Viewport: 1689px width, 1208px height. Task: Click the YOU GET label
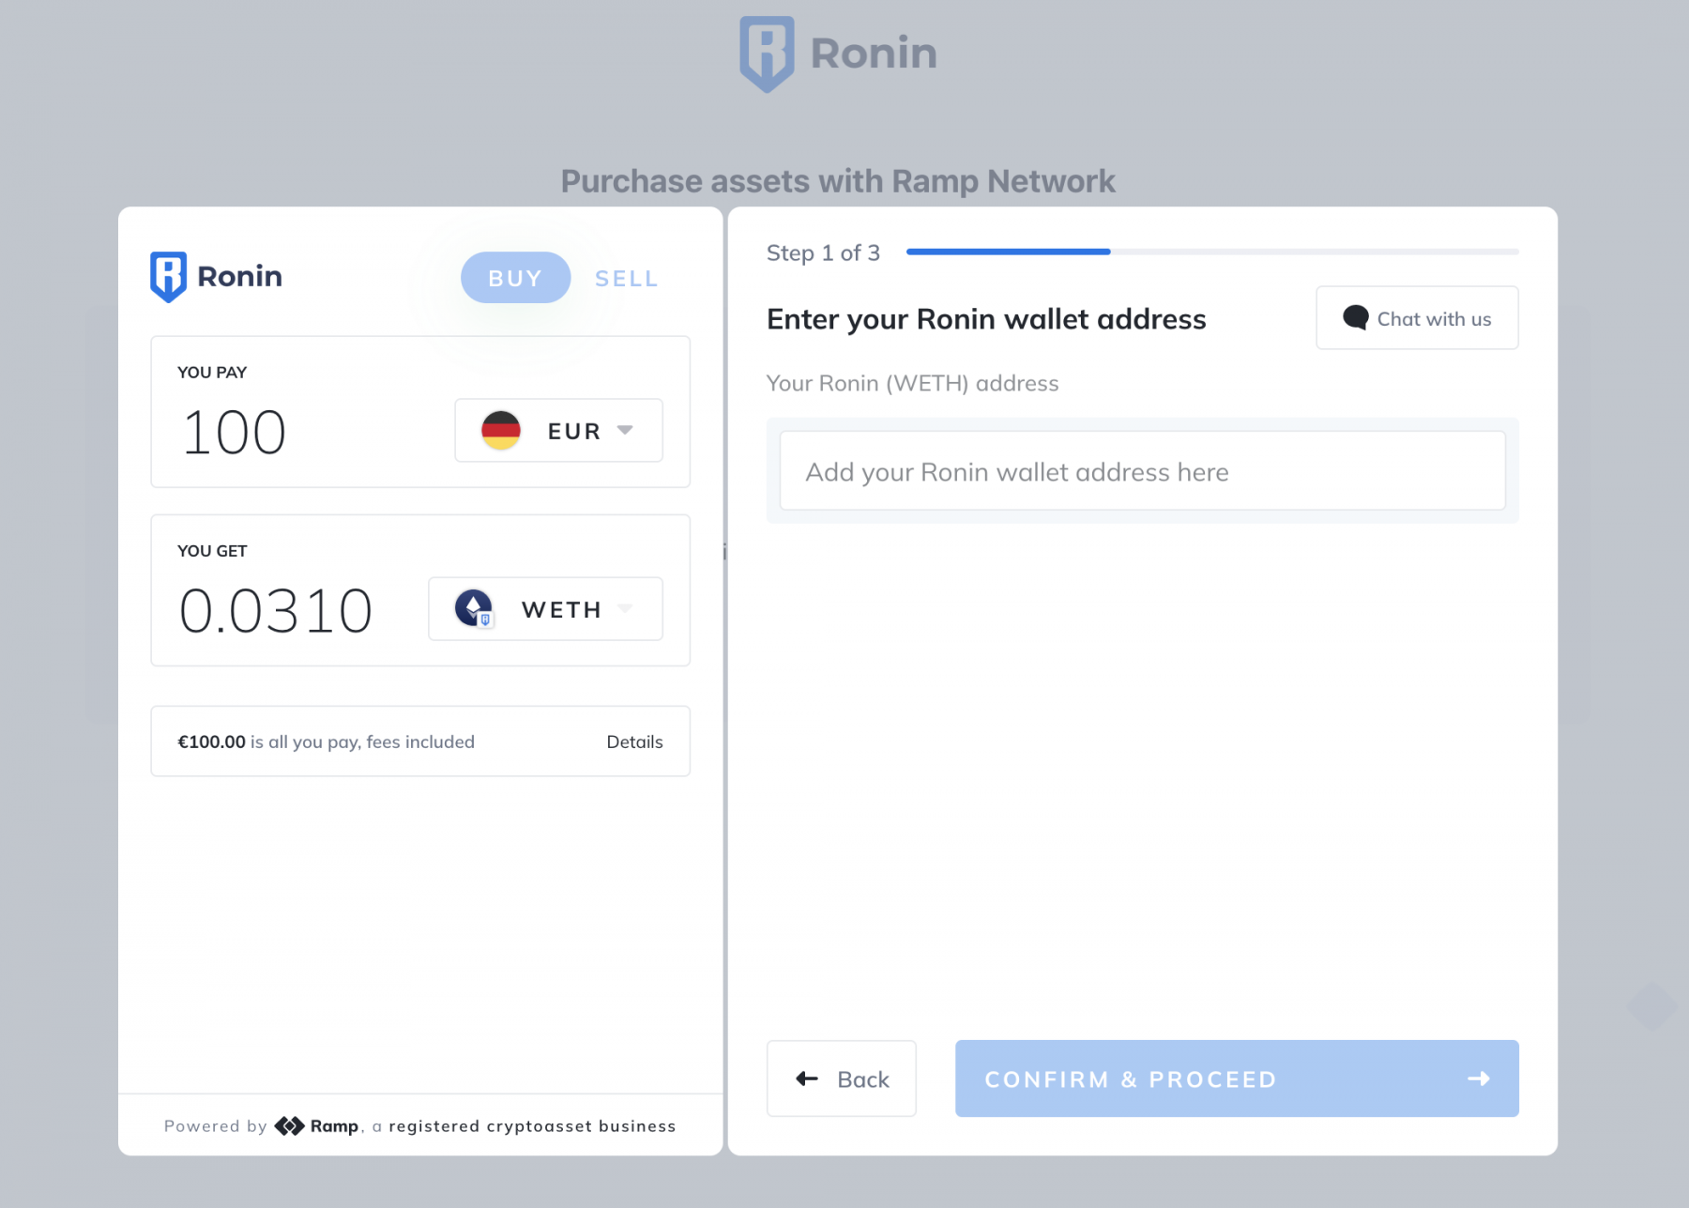(x=212, y=551)
